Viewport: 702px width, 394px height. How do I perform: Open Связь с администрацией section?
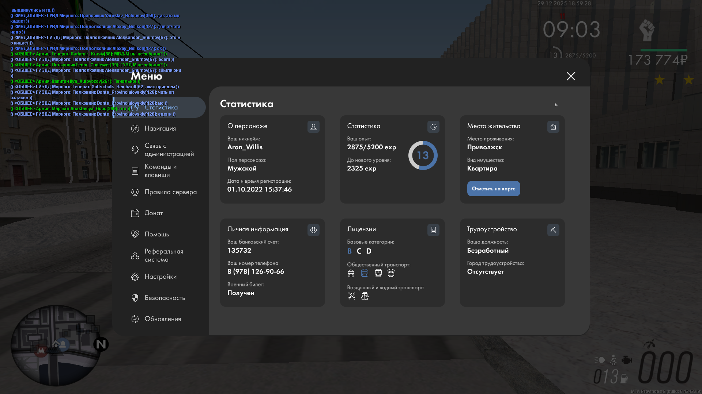169,150
